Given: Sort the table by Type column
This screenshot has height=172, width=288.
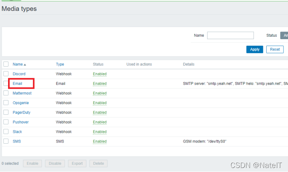Looking at the screenshot, I should (60, 64).
